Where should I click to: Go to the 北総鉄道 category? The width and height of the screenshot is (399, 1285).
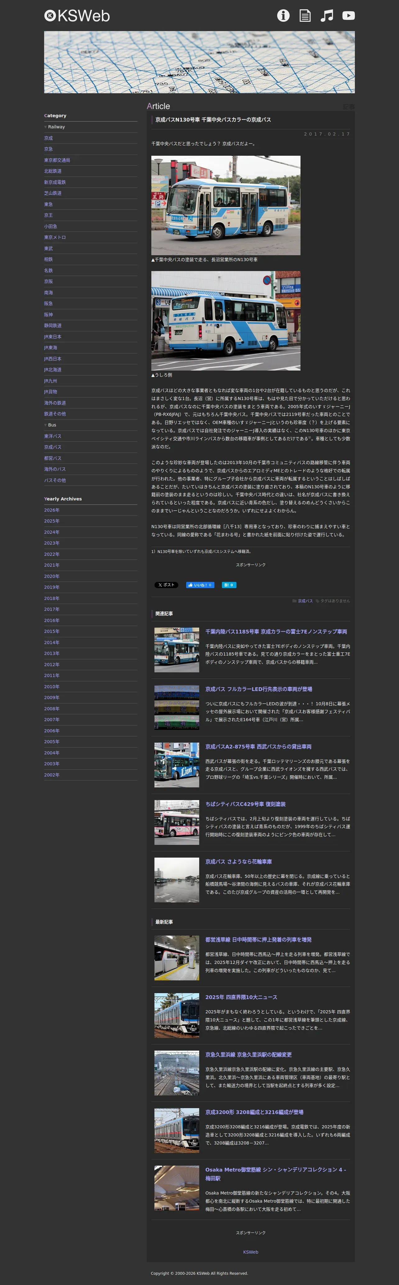[53, 171]
